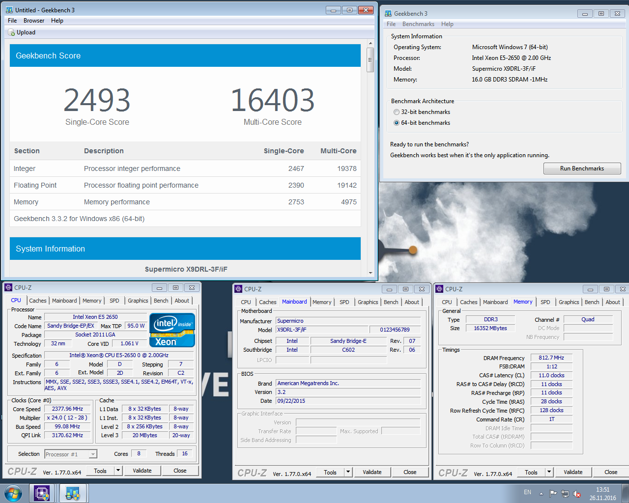This screenshot has width=629, height=503.
Task: Click the Multi-Core Score 16403
Action: click(273, 100)
